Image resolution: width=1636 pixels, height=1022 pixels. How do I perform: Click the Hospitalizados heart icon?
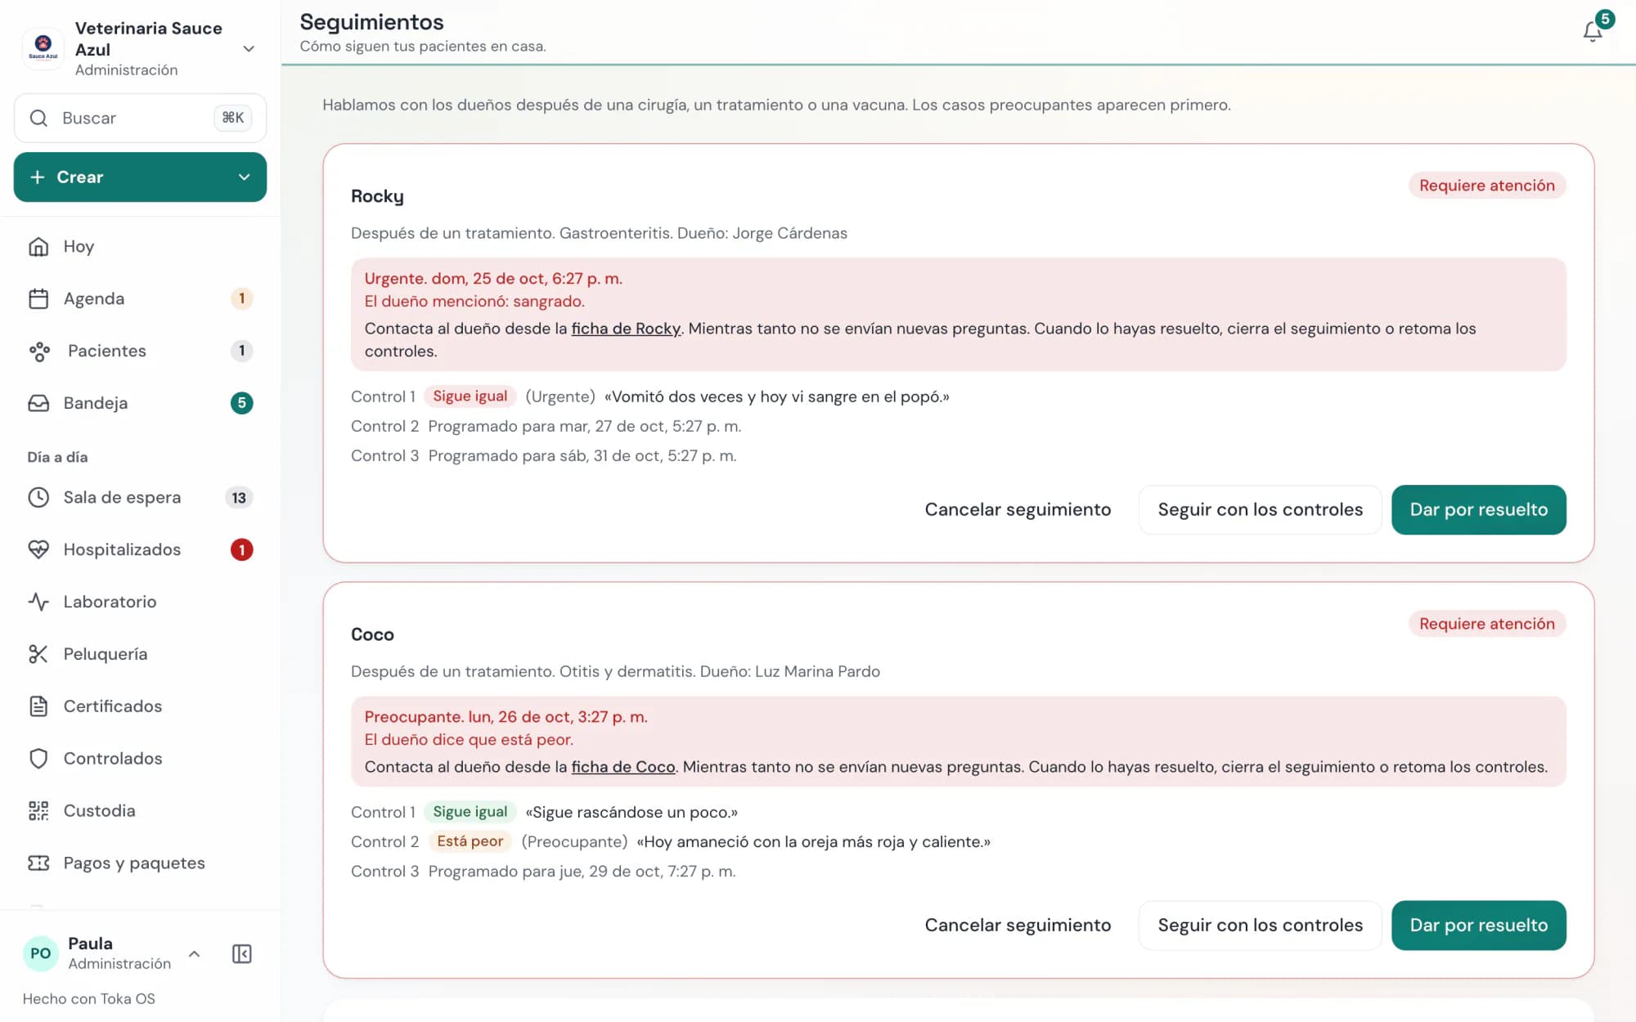[38, 549]
